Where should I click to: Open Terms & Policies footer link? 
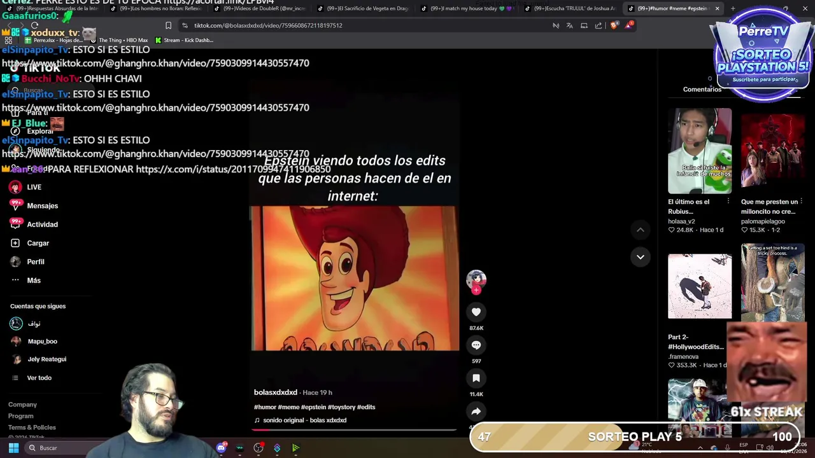[32, 427]
